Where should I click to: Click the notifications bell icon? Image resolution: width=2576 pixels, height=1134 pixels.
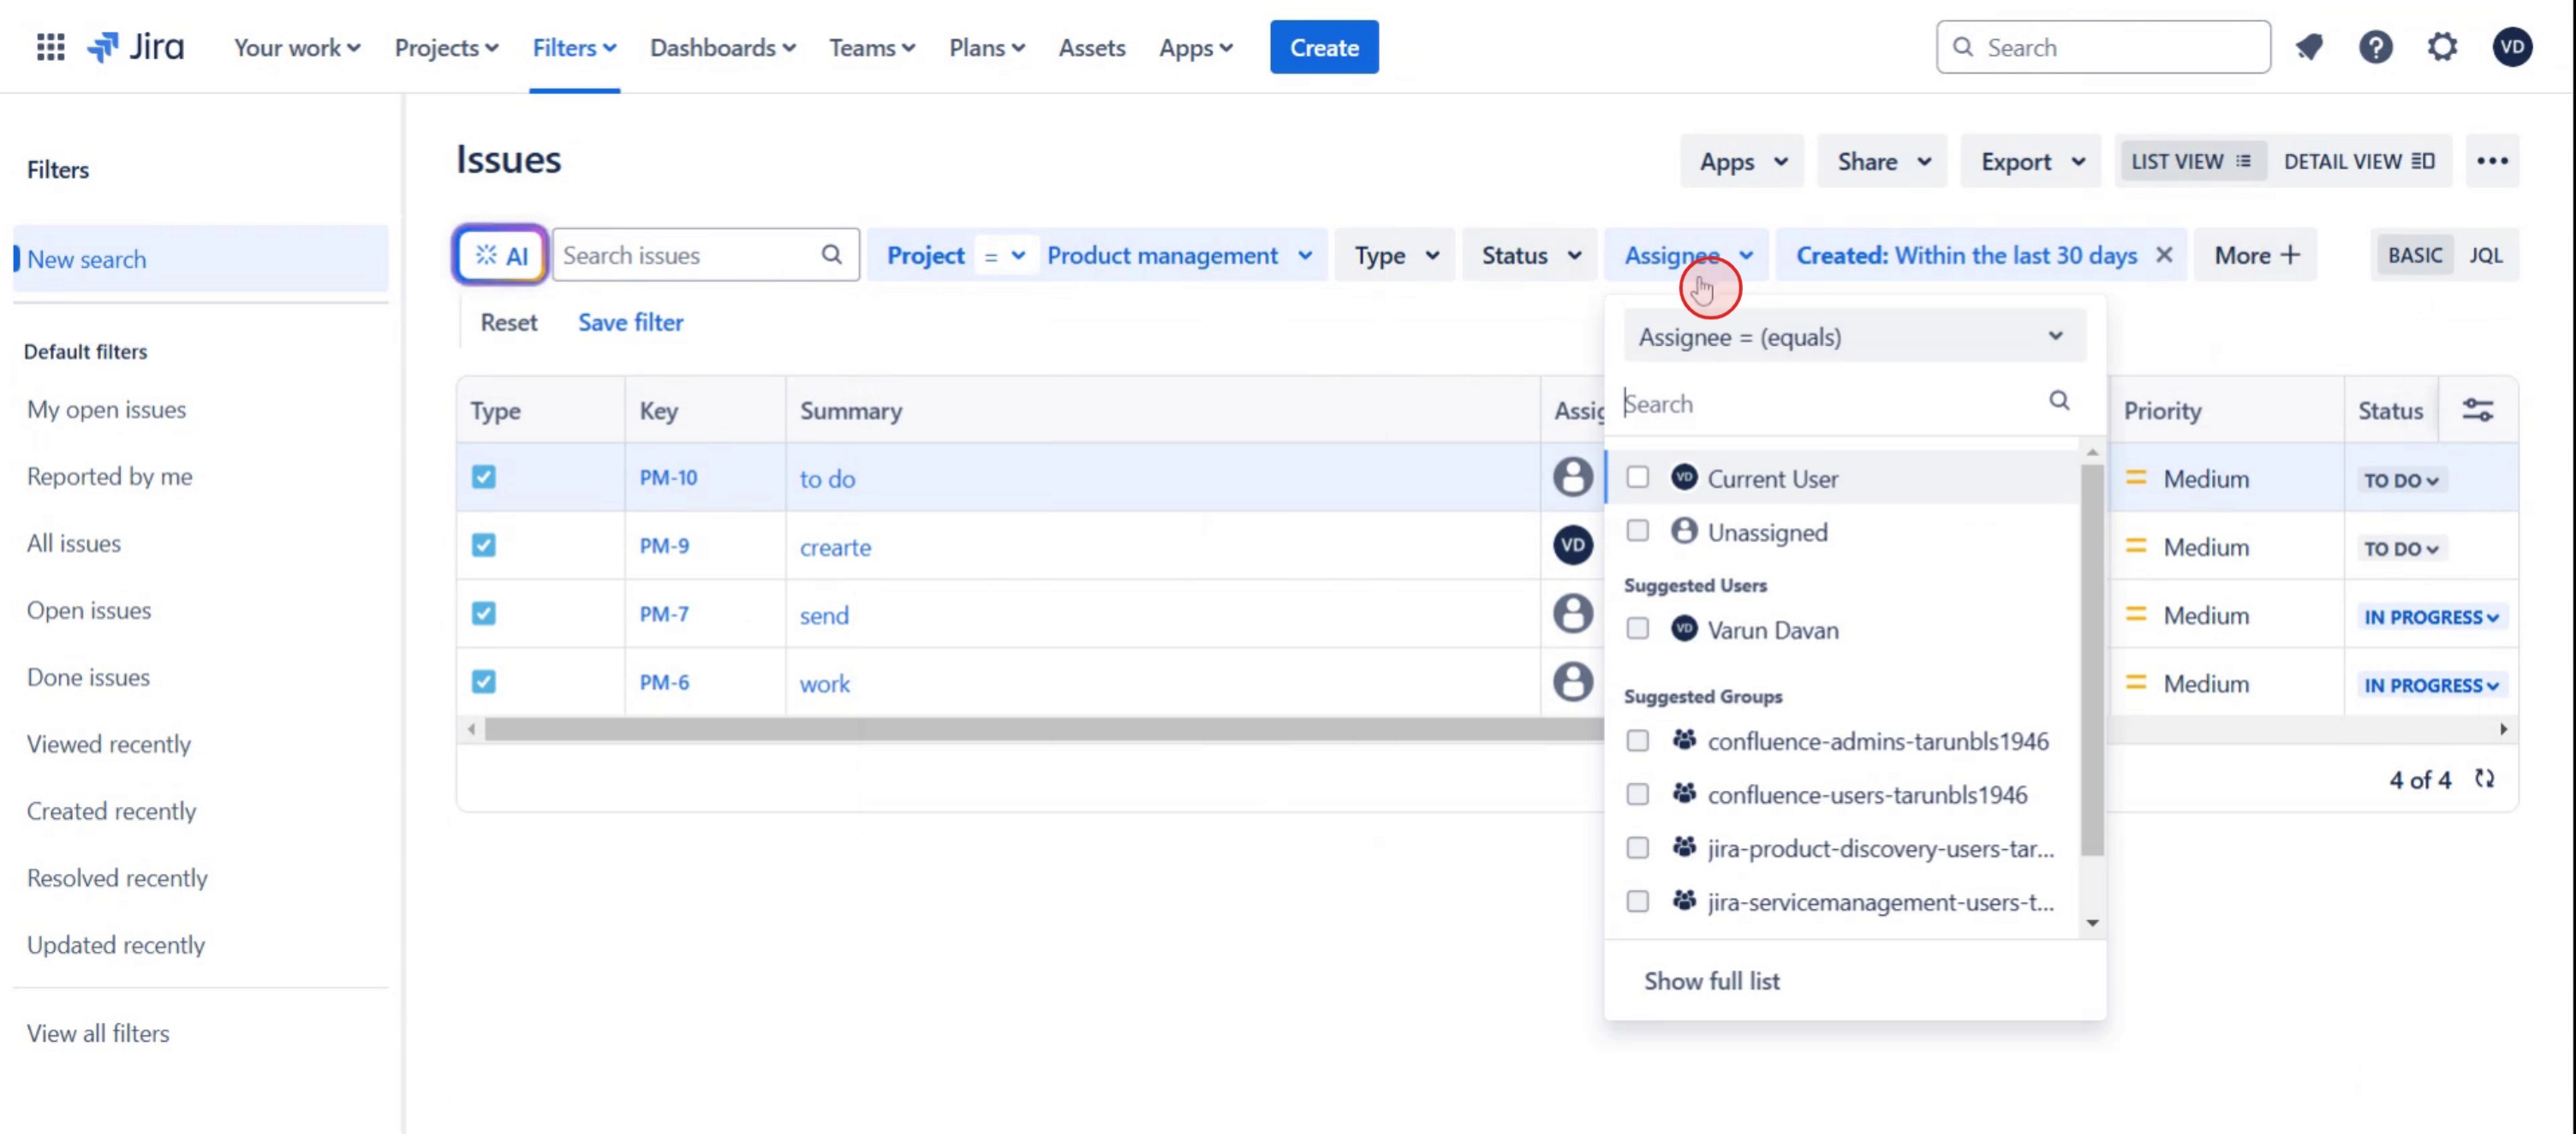(x=2308, y=47)
